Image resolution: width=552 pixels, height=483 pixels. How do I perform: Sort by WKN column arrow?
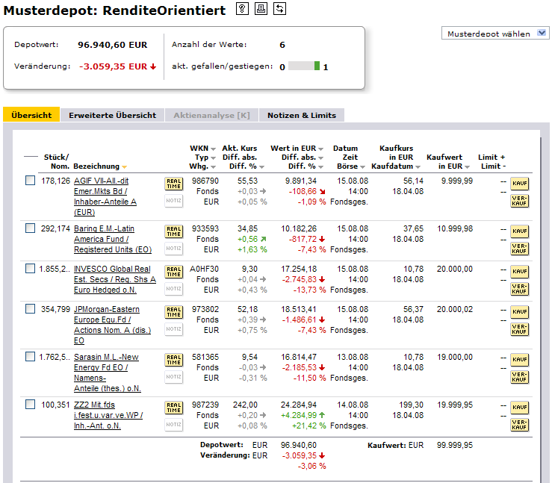pyautogui.click(x=212, y=149)
